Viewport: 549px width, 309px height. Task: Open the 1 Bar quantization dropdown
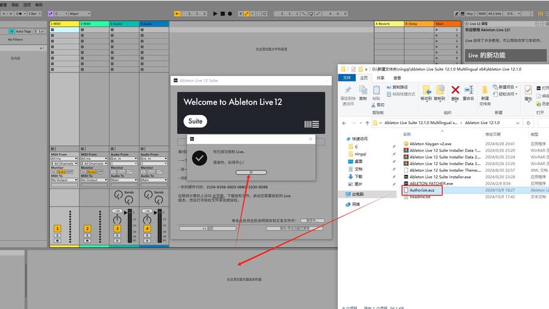point(35,14)
